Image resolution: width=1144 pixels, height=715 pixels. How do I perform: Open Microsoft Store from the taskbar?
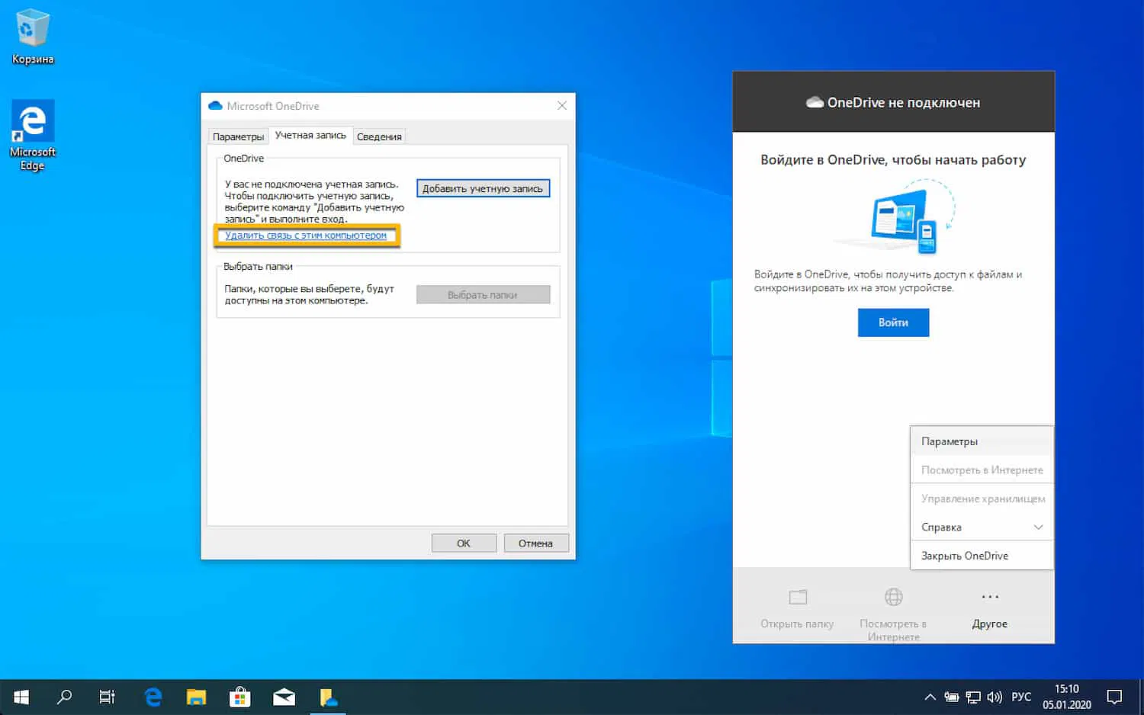(240, 697)
